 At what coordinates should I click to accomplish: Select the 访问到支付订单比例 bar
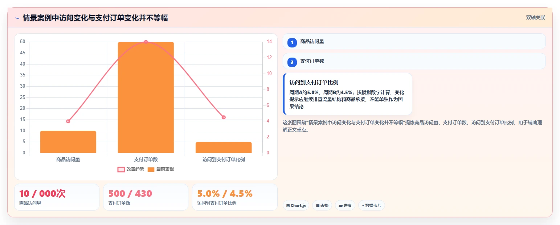coord(224,147)
